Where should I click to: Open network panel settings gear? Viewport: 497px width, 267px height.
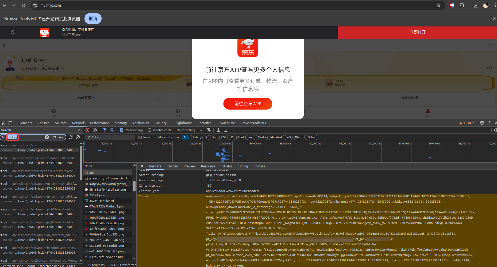tap(495, 130)
